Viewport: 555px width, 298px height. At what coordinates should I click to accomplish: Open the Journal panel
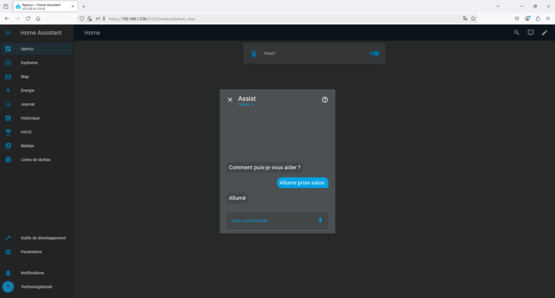click(x=37, y=104)
